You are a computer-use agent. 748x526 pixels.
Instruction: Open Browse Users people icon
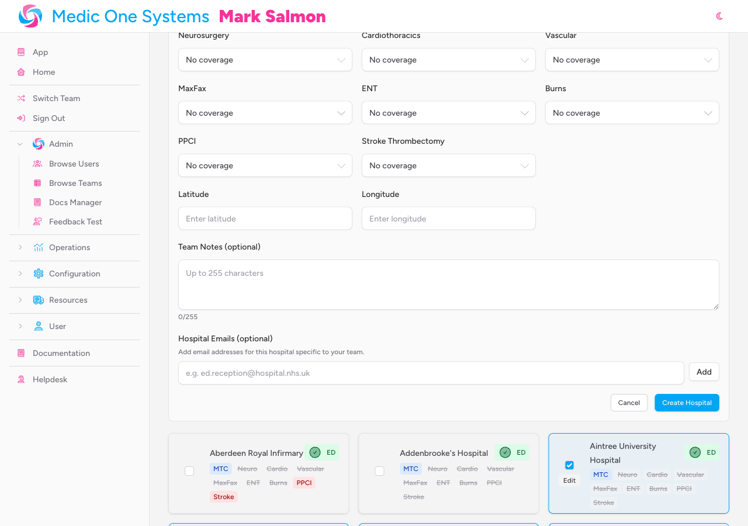click(x=37, y=164)
